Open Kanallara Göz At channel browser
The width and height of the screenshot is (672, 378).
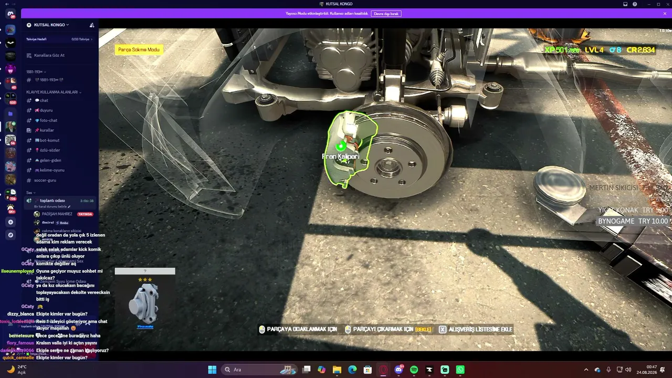[x=49, y=55]
